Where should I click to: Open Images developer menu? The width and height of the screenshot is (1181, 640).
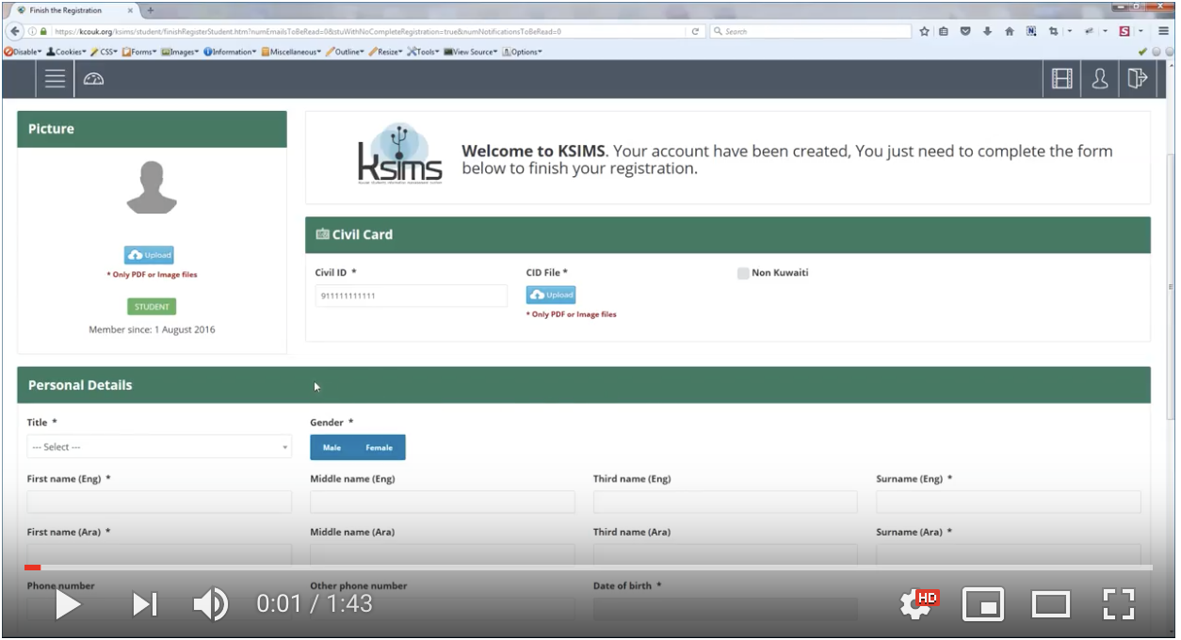(x=180, y=52)
